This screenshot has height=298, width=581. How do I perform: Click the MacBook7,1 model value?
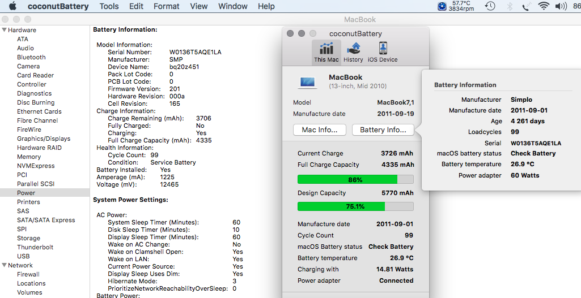click(395, 102)
